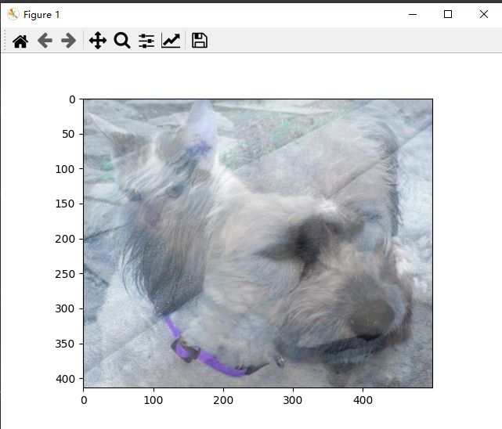Screen dimensions: 502x429
Task: Click the y-axis tick label 50
Action: (68, 134)
